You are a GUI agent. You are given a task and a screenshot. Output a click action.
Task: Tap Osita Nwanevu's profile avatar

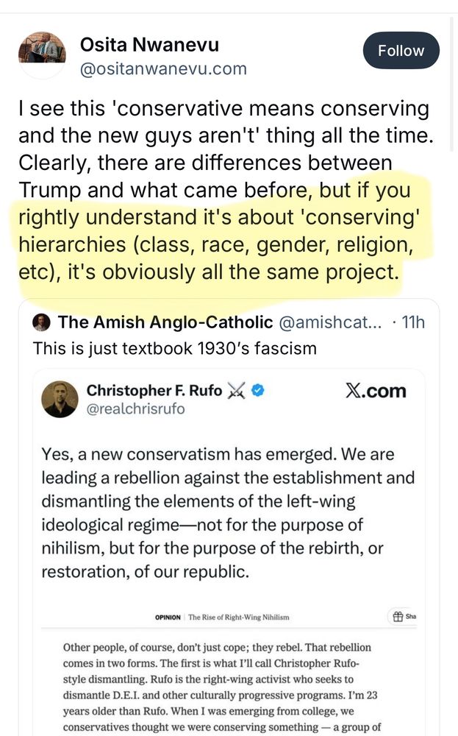click(x=42, y=52)
